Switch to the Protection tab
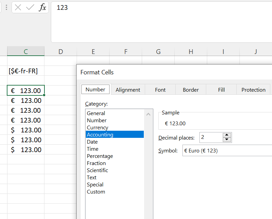Viewport: 272px width, 219px height. pyautogui.click(x=253, y=90)
